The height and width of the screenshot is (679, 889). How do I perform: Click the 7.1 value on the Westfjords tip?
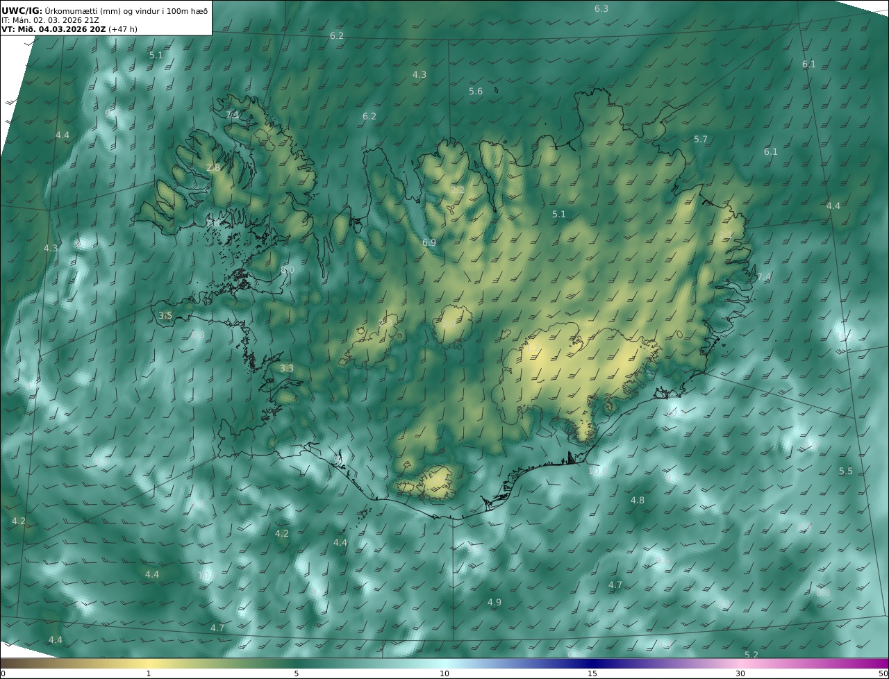tap(233, 115)
